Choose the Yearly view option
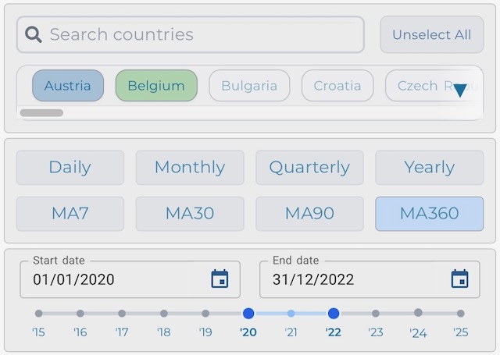 coord(430,168)
